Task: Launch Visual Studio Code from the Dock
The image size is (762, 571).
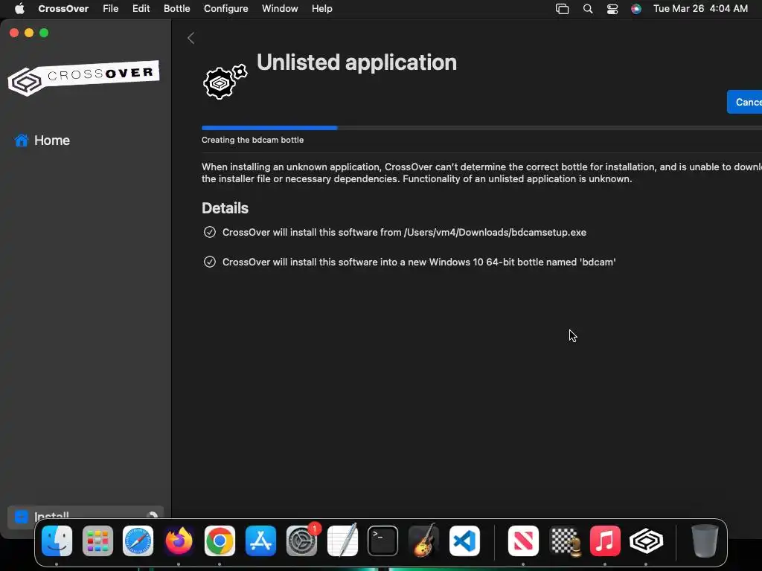Action: pyautogui.click(x=464, y=541)
